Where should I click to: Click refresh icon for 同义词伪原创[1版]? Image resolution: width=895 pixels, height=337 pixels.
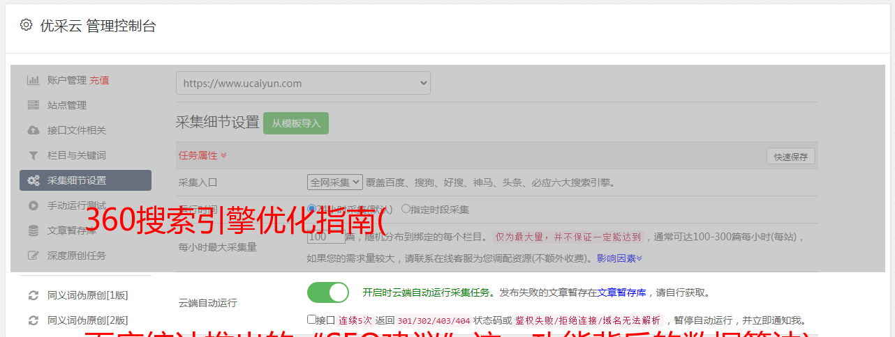coord(33,295)
